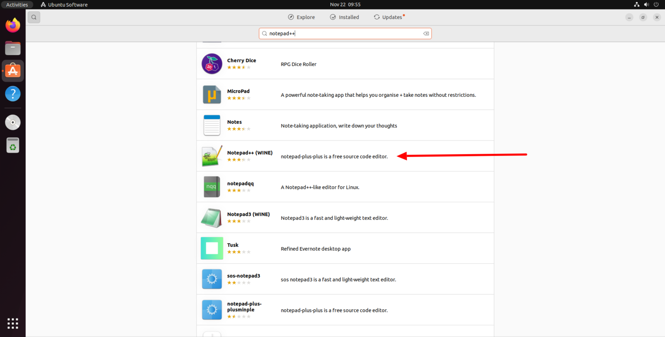The height and width of the screenshot is (337, 665).
Task: Open the notepad-plus-plusminple icon
Action: (212, 309)
